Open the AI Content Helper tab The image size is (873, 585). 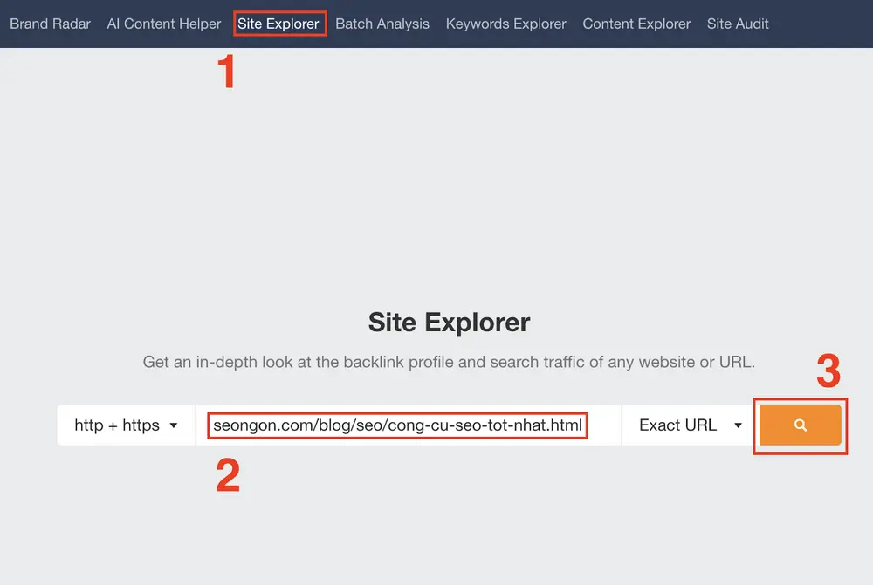click(x=164, y=24)
